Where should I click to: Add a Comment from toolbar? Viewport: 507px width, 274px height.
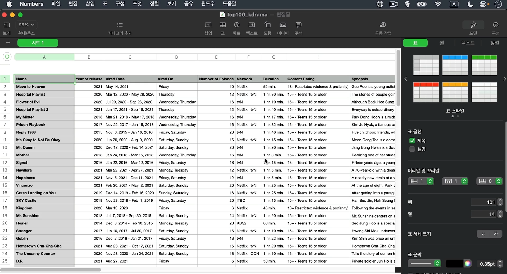(298, 25)
